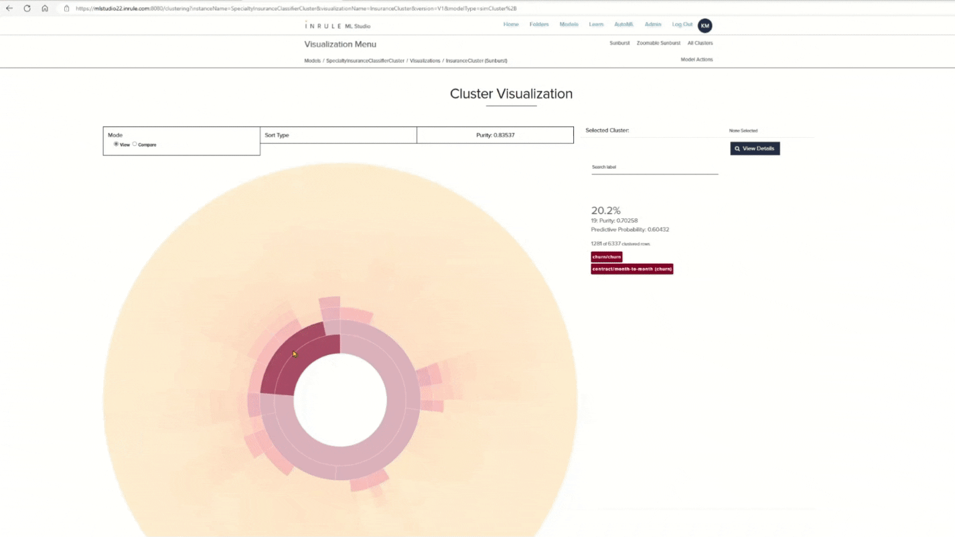Click the KM user avatar
Viewport: 955px width, 537px height.
(705, 25)
